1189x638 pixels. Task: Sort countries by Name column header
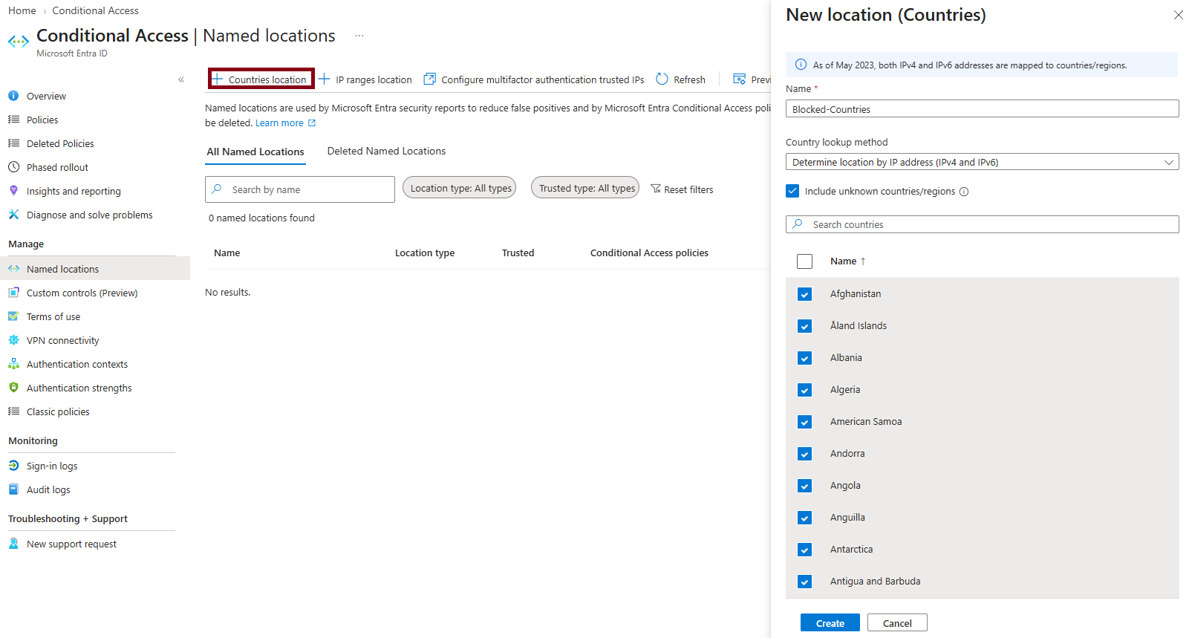[x=848, y=261]
